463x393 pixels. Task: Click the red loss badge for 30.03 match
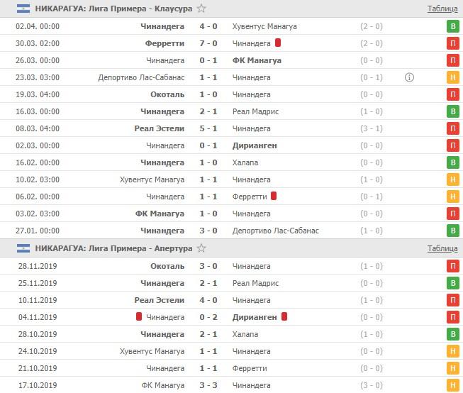click(452, 43)
